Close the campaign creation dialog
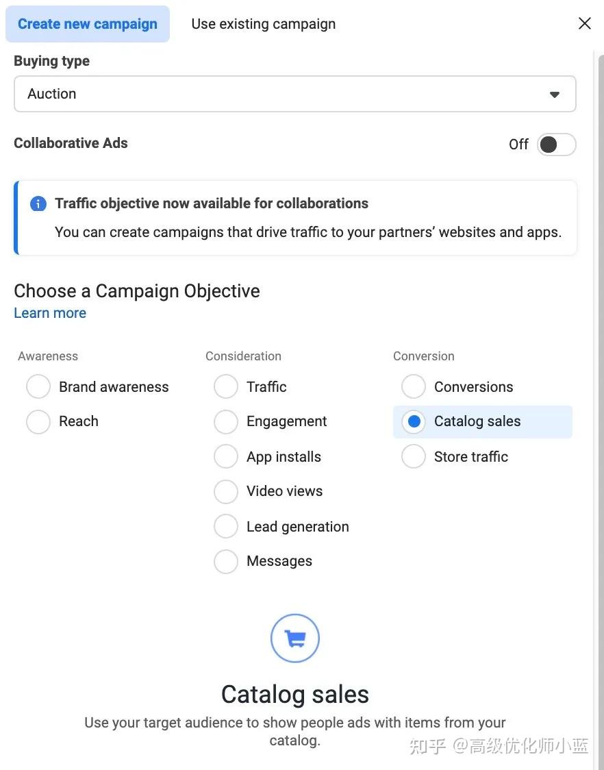 pyautogui.click(x=584, y=23)
